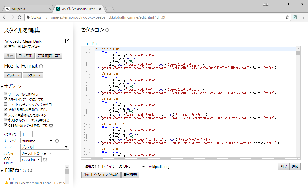308x188 pixels.
Task: Toggle 括弧と引用符を自動的に閉じる
Action: point(6,110)
